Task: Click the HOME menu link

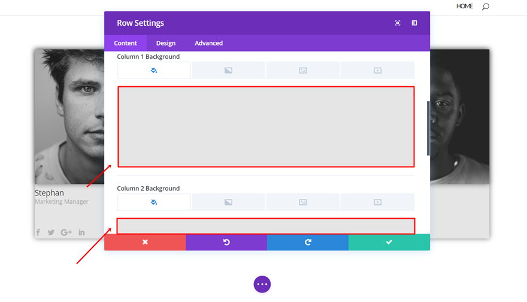Action: (465, 6)
